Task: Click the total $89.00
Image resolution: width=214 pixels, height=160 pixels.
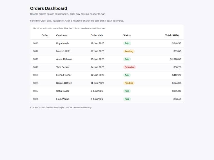Action: (177, 51)
